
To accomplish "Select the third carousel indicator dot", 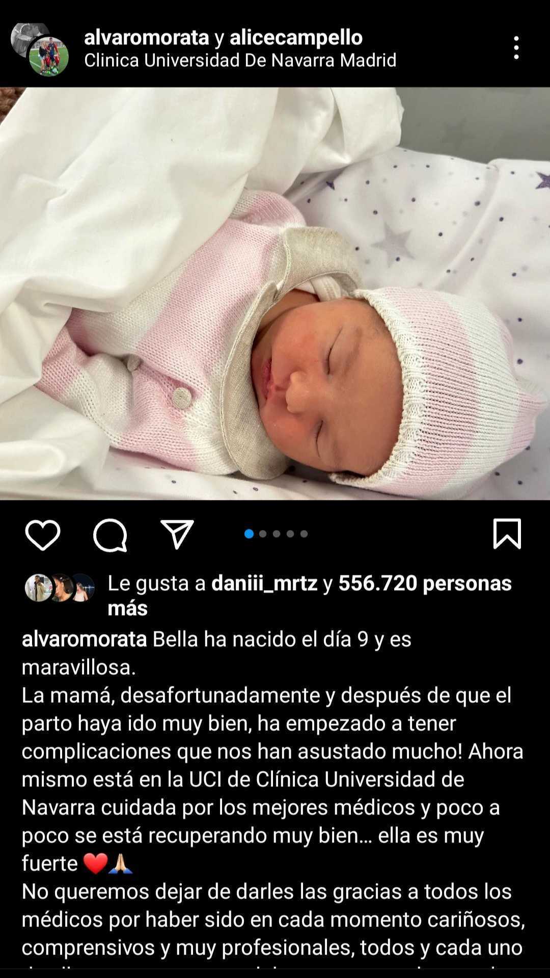I will click(x=277, y=534).
